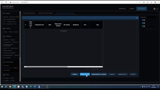Open the Сеть sidebar section heading
160x90 pixels.
tap(7, 75)
